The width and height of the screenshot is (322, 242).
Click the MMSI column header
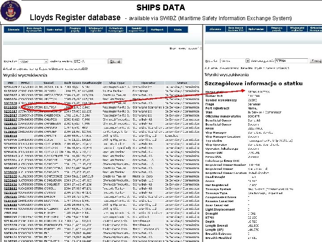click(x=25, y=83)
